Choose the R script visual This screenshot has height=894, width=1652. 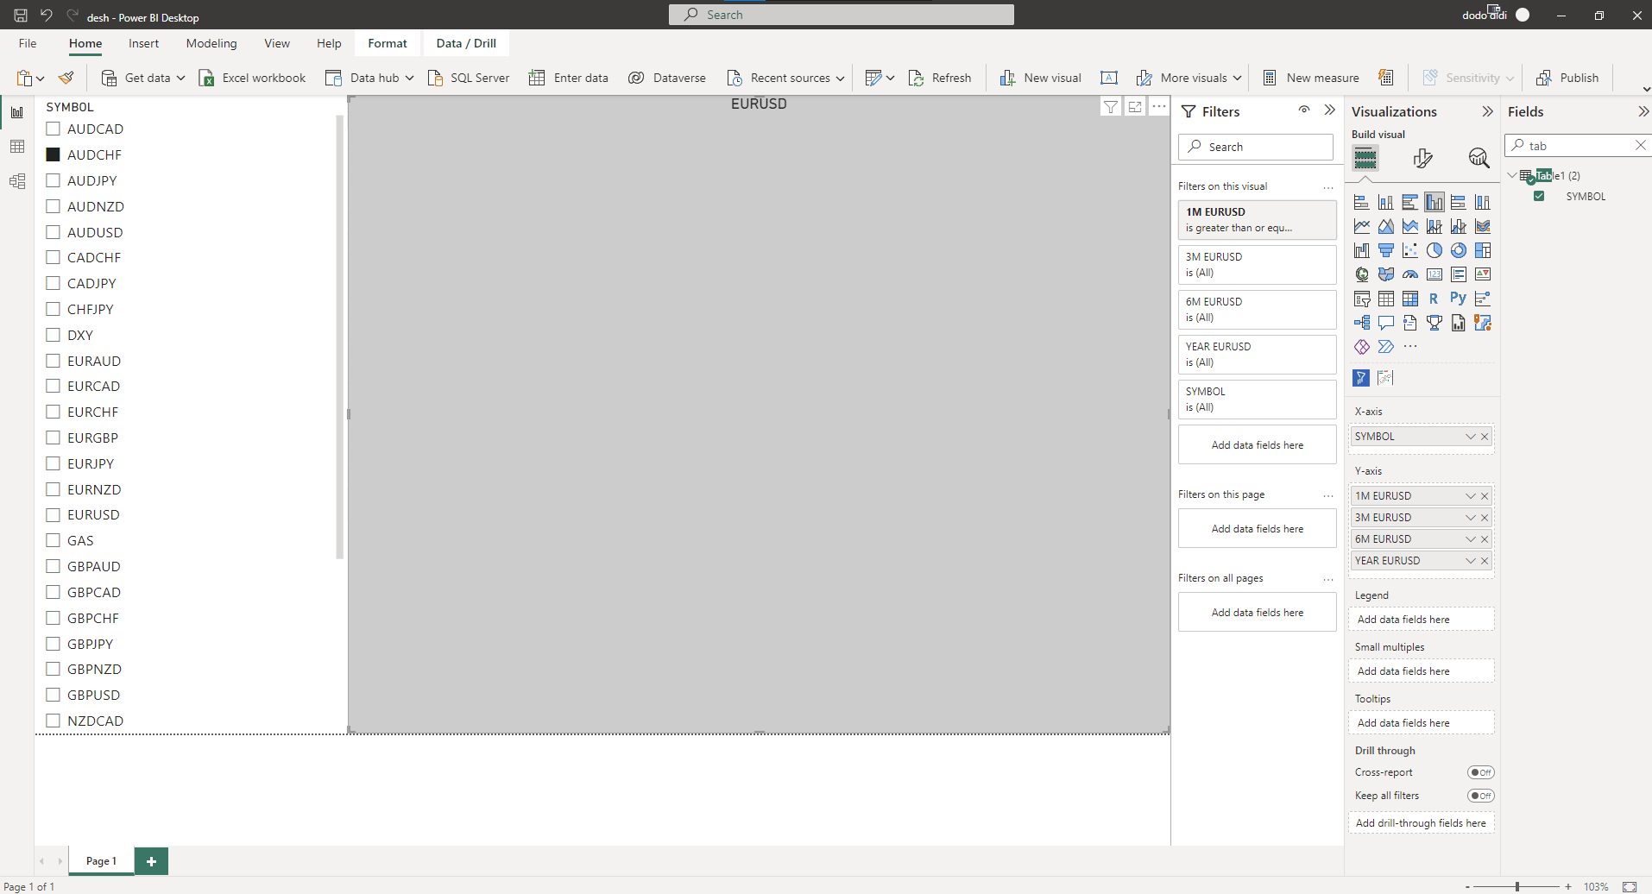(1434, 299)
